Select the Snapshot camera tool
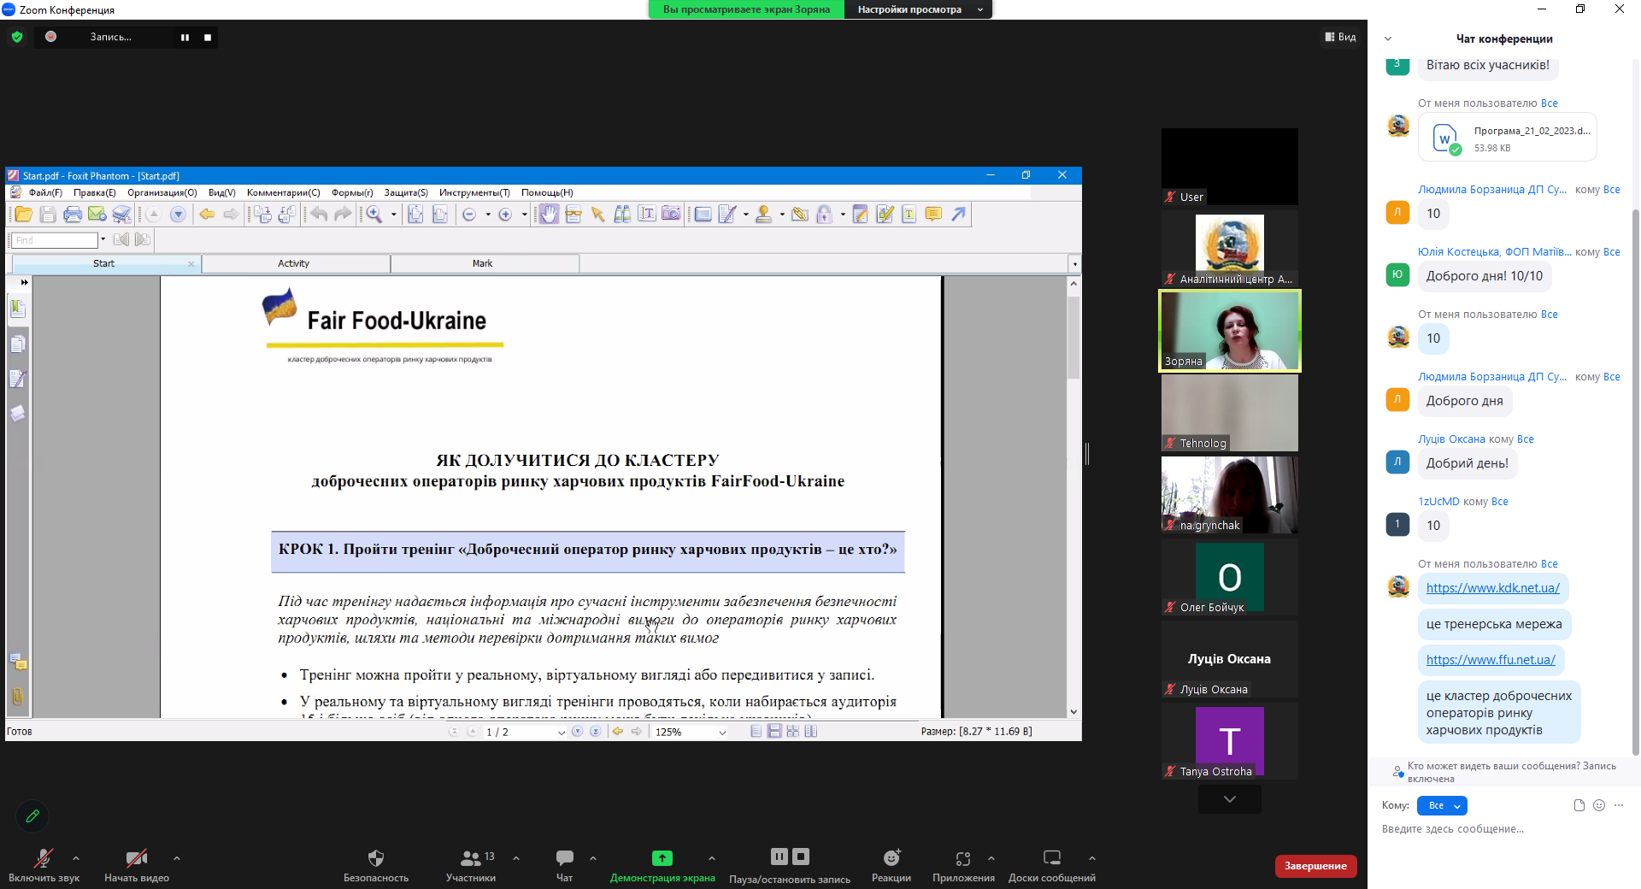This screenshot has width=1641, height=889. pos(671,215)
